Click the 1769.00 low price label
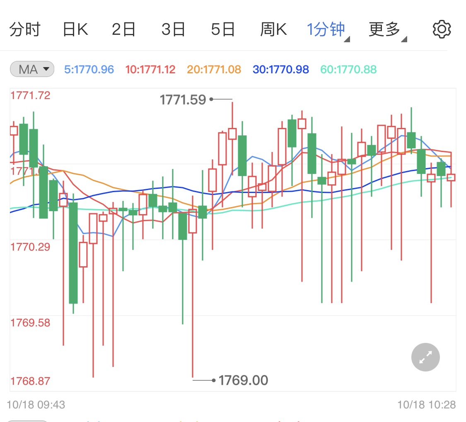This screenshot has width=466, height=422. coord(243,380)
